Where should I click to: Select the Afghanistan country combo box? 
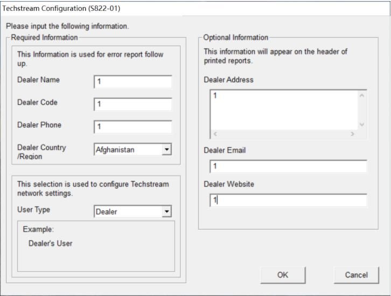[132, 149]
